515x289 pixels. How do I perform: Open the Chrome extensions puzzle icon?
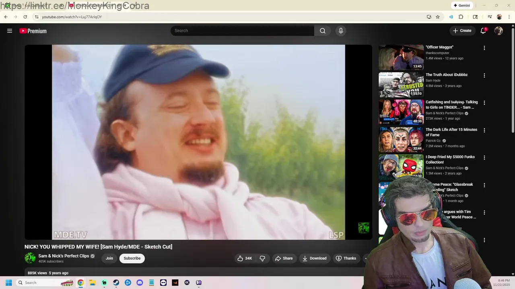pos(461,17)
